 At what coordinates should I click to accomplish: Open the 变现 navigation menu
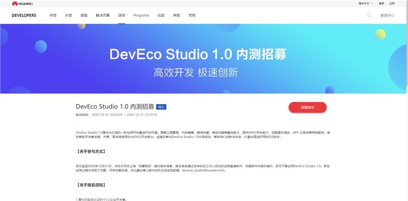[84, 15]
